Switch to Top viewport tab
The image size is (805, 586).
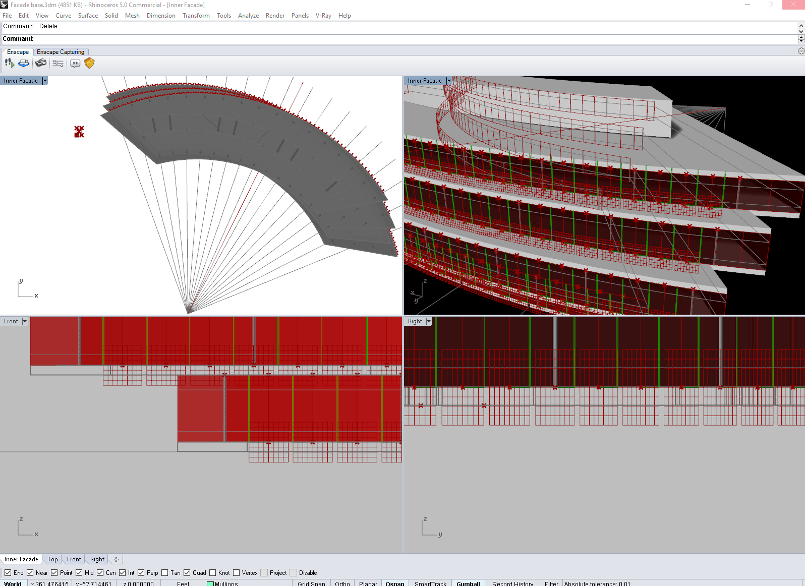pos(52,559)
